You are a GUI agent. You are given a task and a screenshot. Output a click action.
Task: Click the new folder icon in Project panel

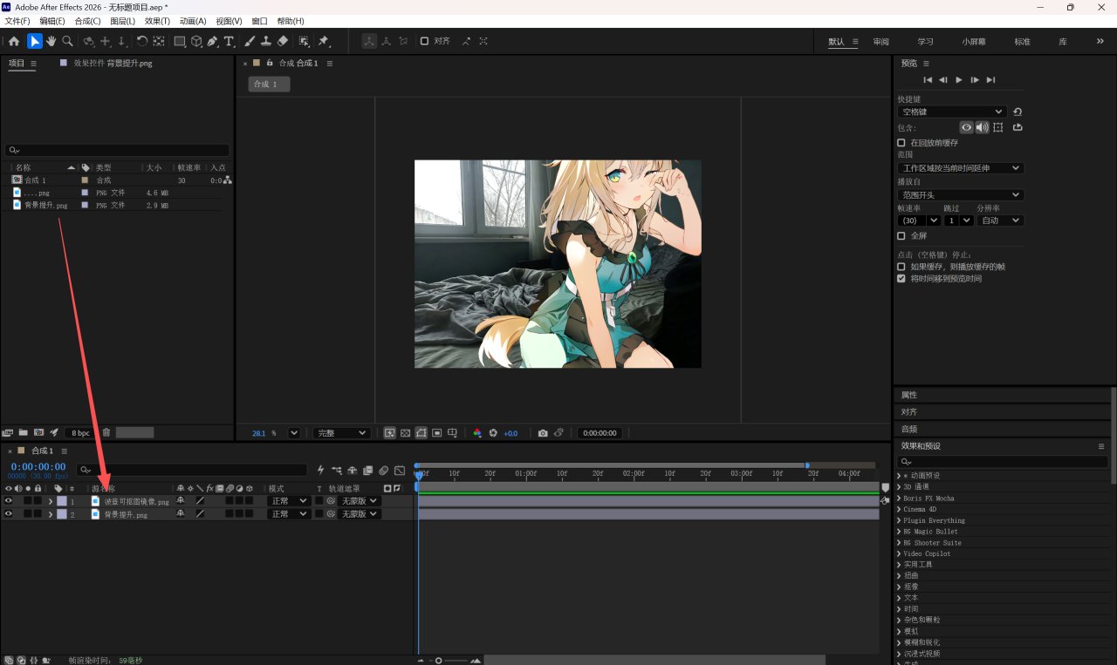pos(24,432)
